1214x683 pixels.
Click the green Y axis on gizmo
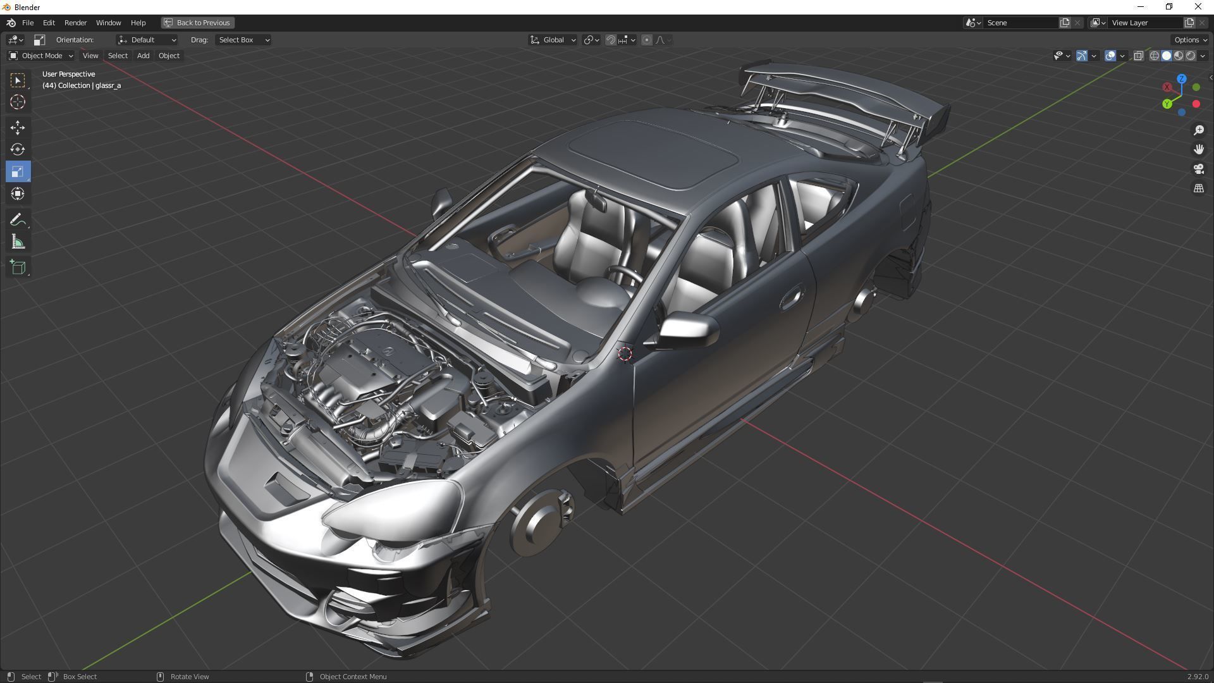click(1167, 104)
